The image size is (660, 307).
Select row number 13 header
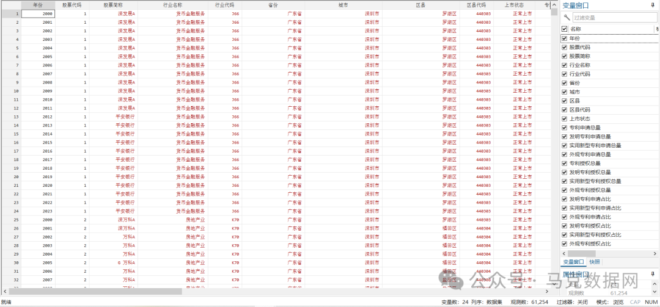click(x=11, y=117)
